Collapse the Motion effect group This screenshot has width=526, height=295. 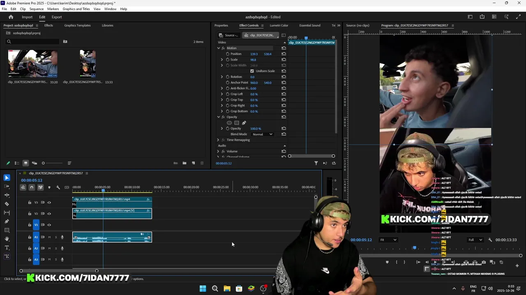[x=219, y=48]
